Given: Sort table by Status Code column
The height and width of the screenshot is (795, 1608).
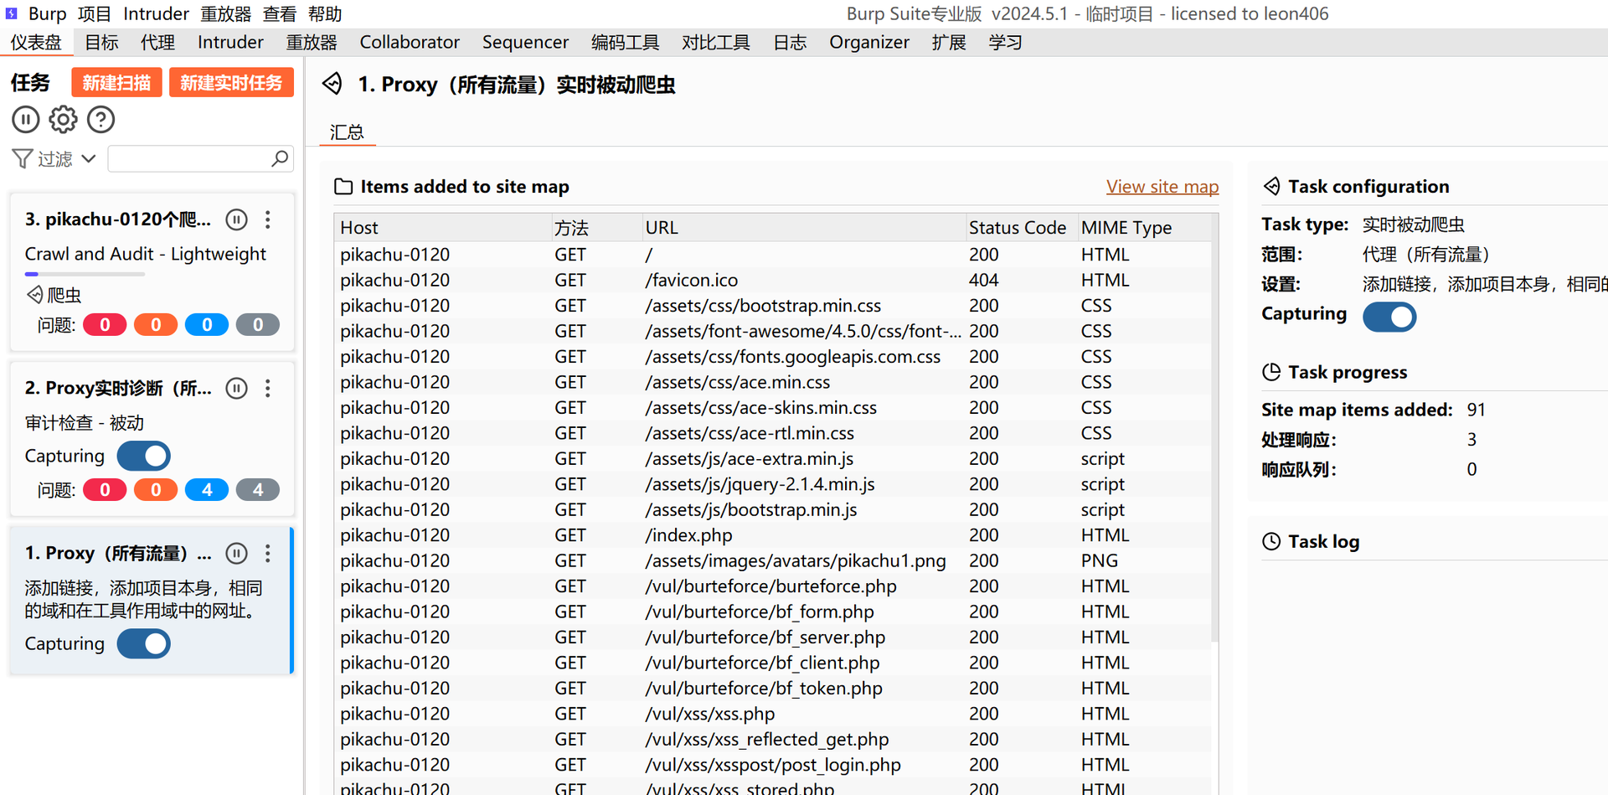Looking at the screenshot, I should click(x=1020, y=227).
